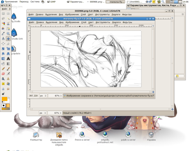Open zoom 67% dropdown in morevna-fly.xcf window

[55, 96]
